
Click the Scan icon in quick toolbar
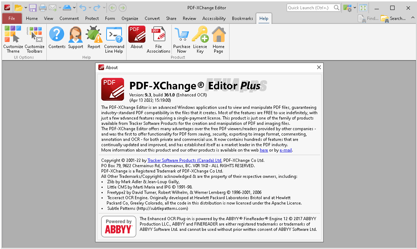pos(67,8)
